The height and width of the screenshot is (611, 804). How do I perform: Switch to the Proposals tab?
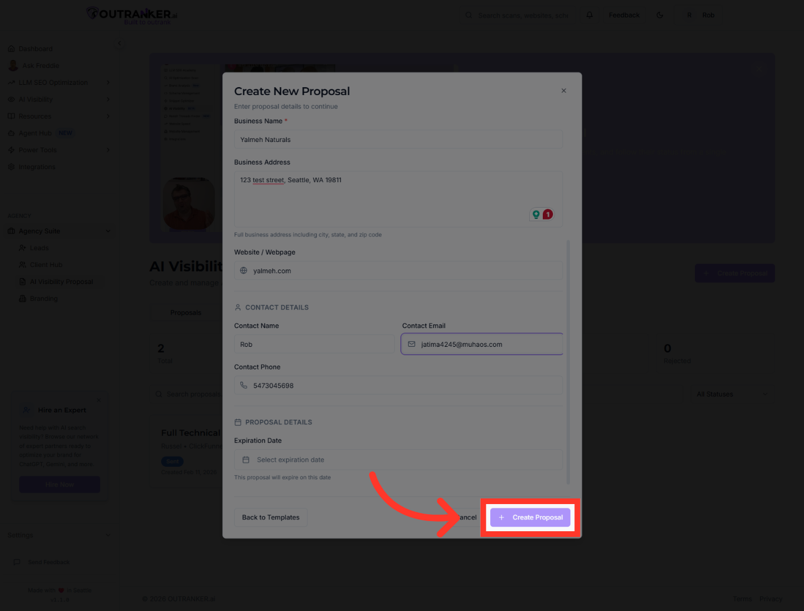(x=186, y=313)
